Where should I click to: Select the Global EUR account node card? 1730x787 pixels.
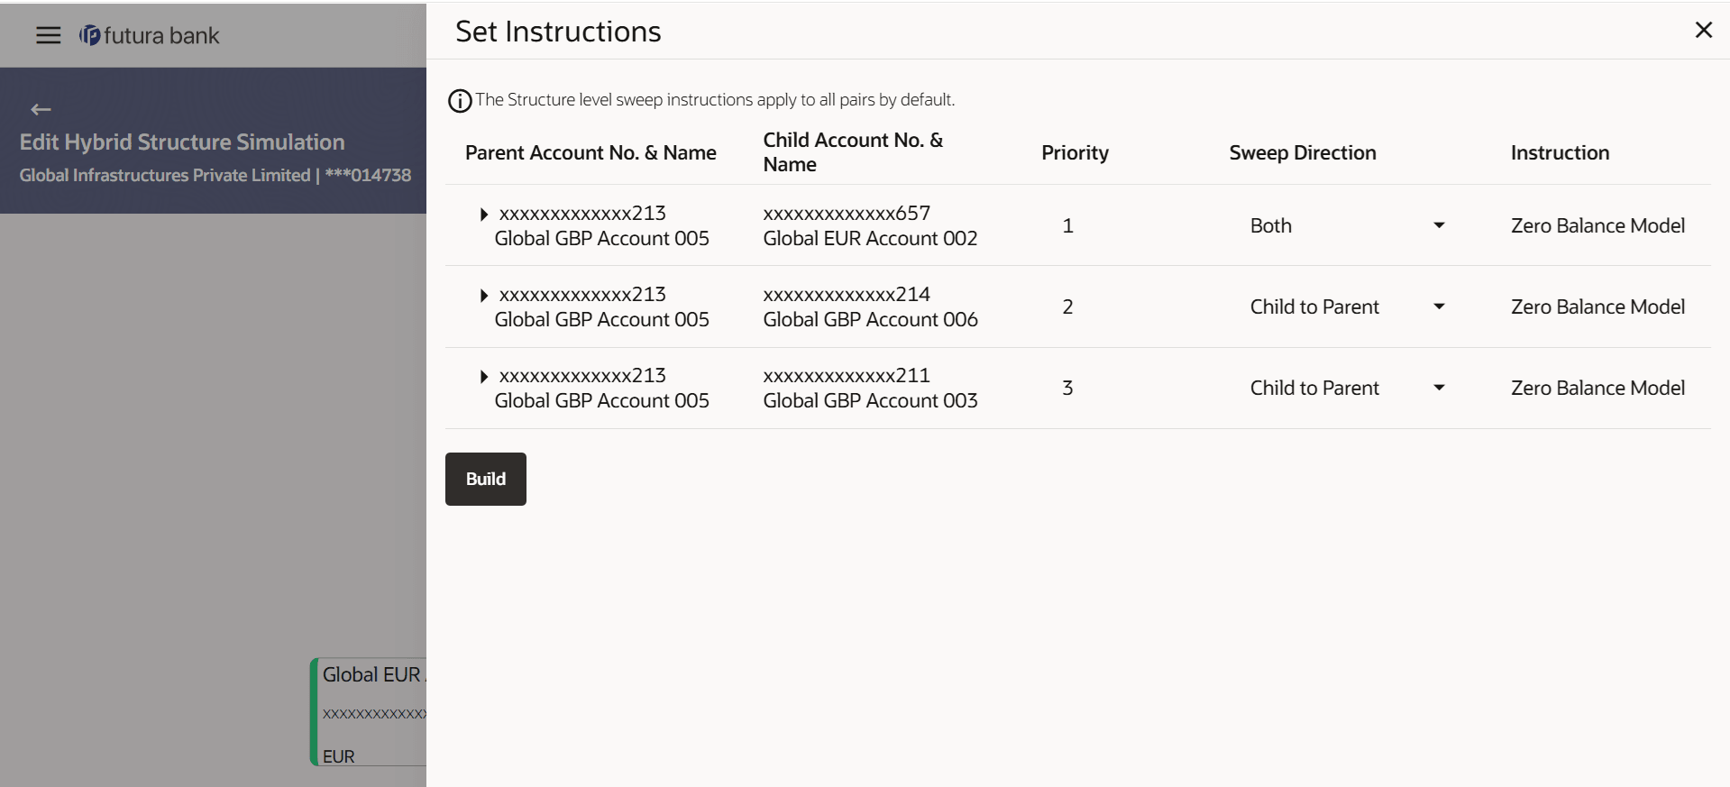(371, 711)
